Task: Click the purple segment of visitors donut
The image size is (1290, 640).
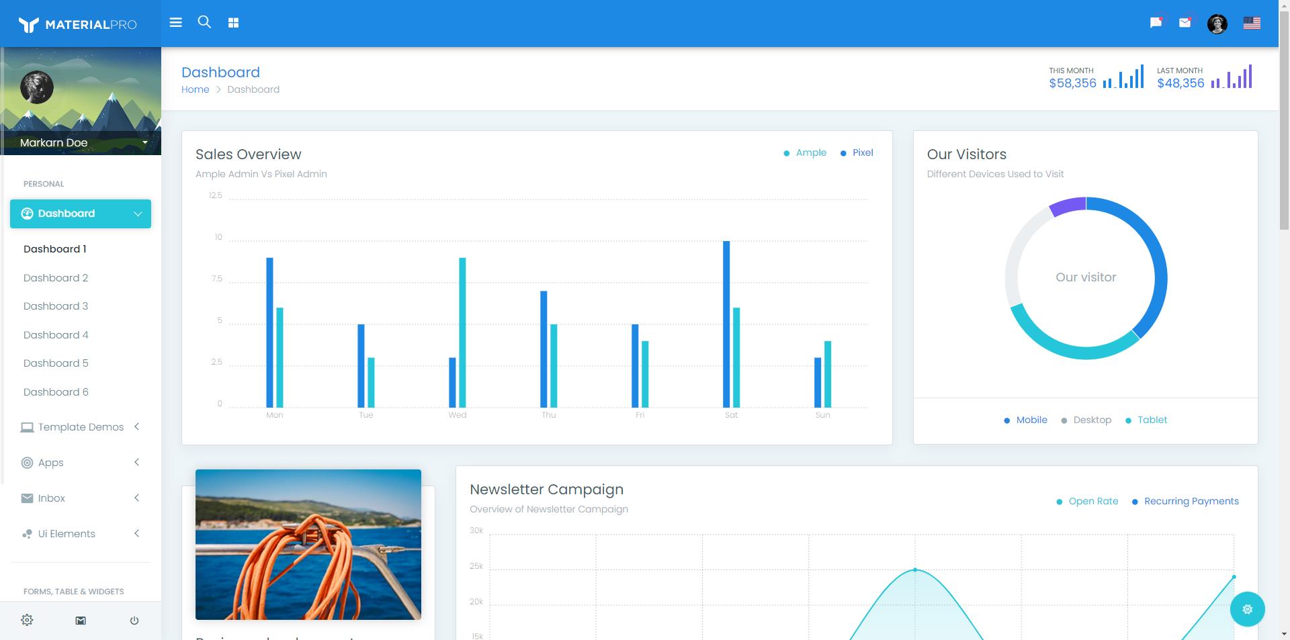Action: click(x=1068, y=205)
